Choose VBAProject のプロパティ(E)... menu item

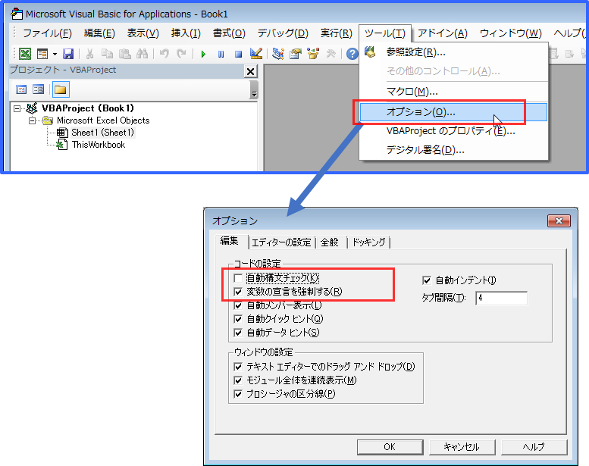[x=453, y=130]
